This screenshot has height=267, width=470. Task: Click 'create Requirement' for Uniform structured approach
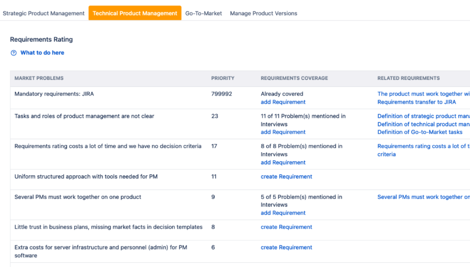(x=286, y=176)
